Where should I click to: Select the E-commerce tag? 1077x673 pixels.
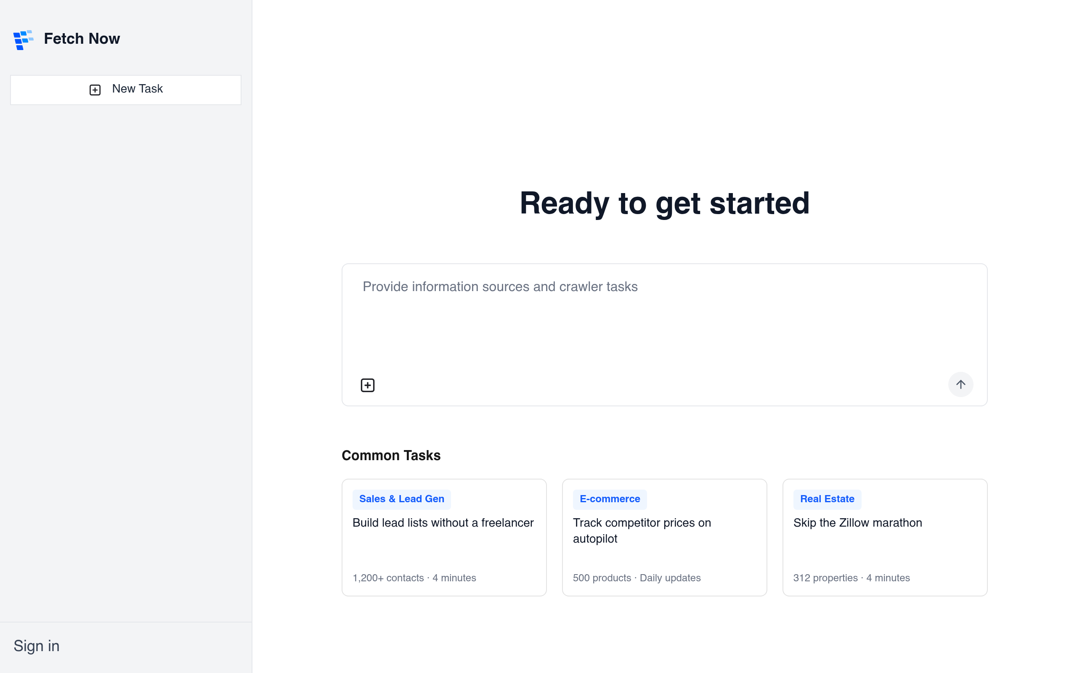pos(609,499)
